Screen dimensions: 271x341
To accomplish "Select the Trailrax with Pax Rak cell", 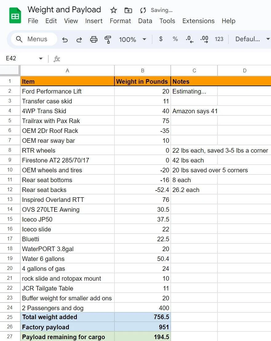I will (x=67, y=121).
